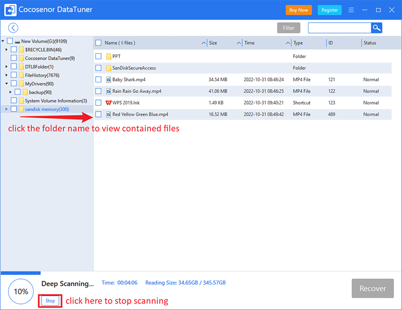Expand the sandisk memory tree node

[7, 109]
